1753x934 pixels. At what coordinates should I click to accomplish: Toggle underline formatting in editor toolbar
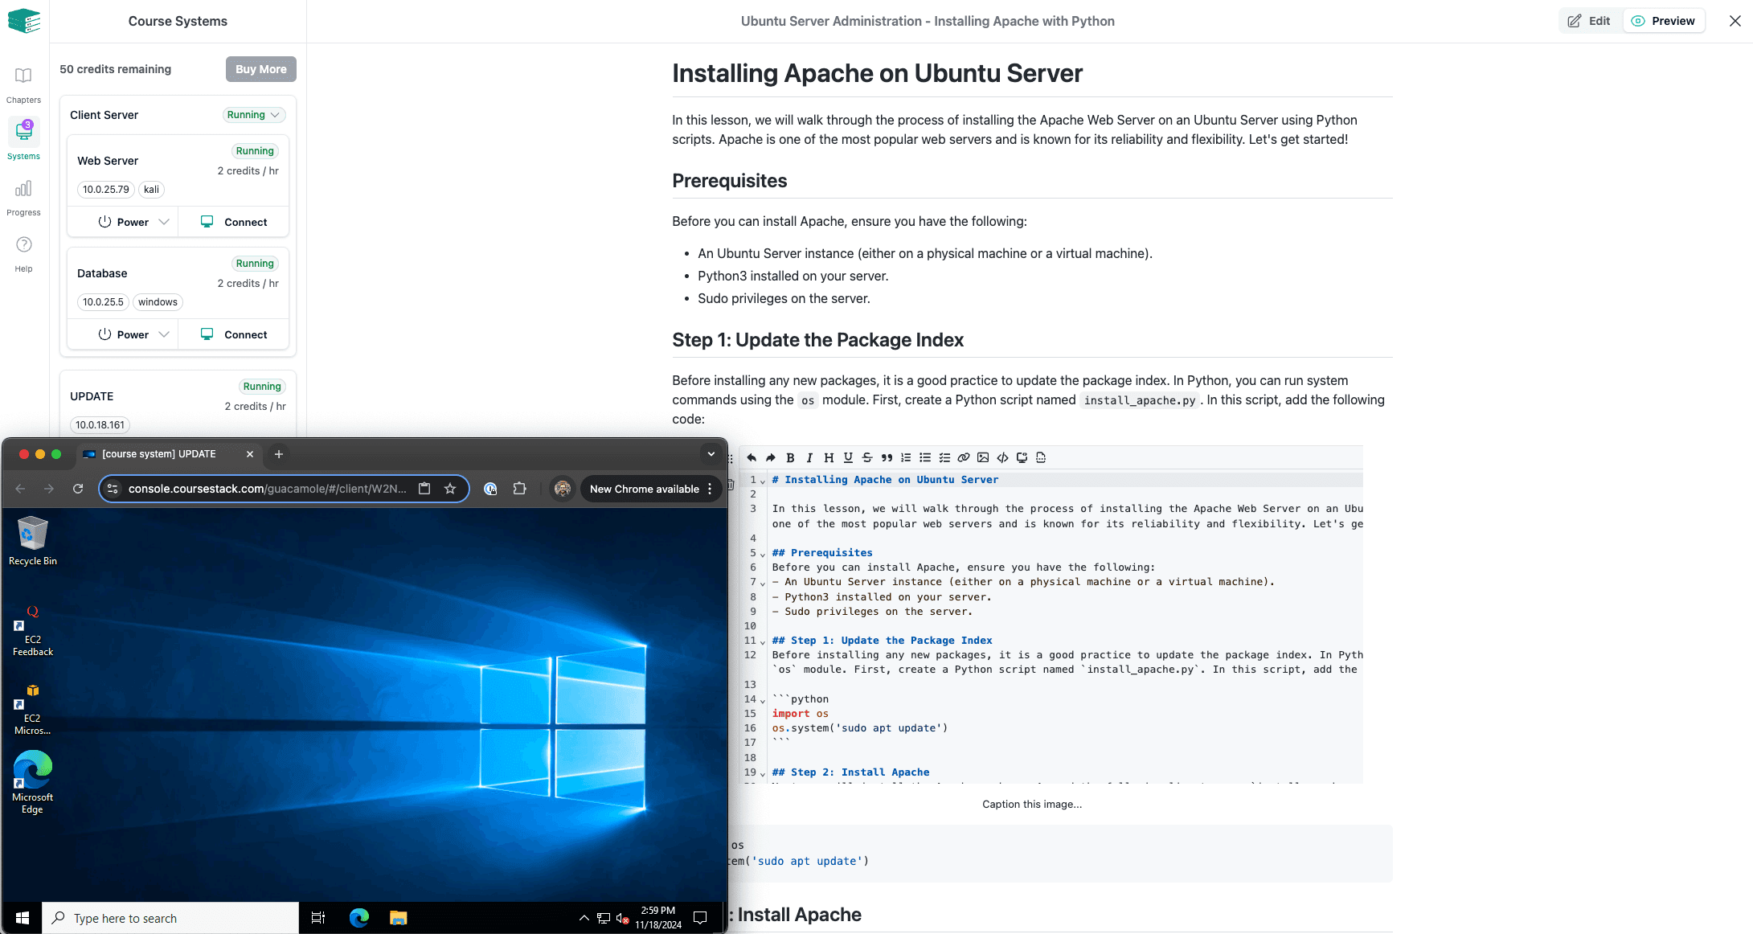click(x=848, y=457)
